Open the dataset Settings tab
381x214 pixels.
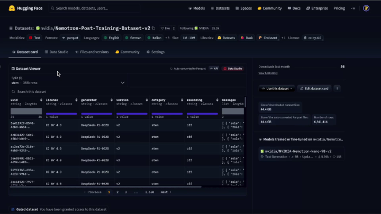coord(156,52)
